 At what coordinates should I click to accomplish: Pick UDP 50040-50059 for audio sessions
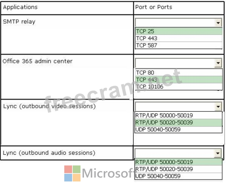pyautogui.click(x=178, y=176)
